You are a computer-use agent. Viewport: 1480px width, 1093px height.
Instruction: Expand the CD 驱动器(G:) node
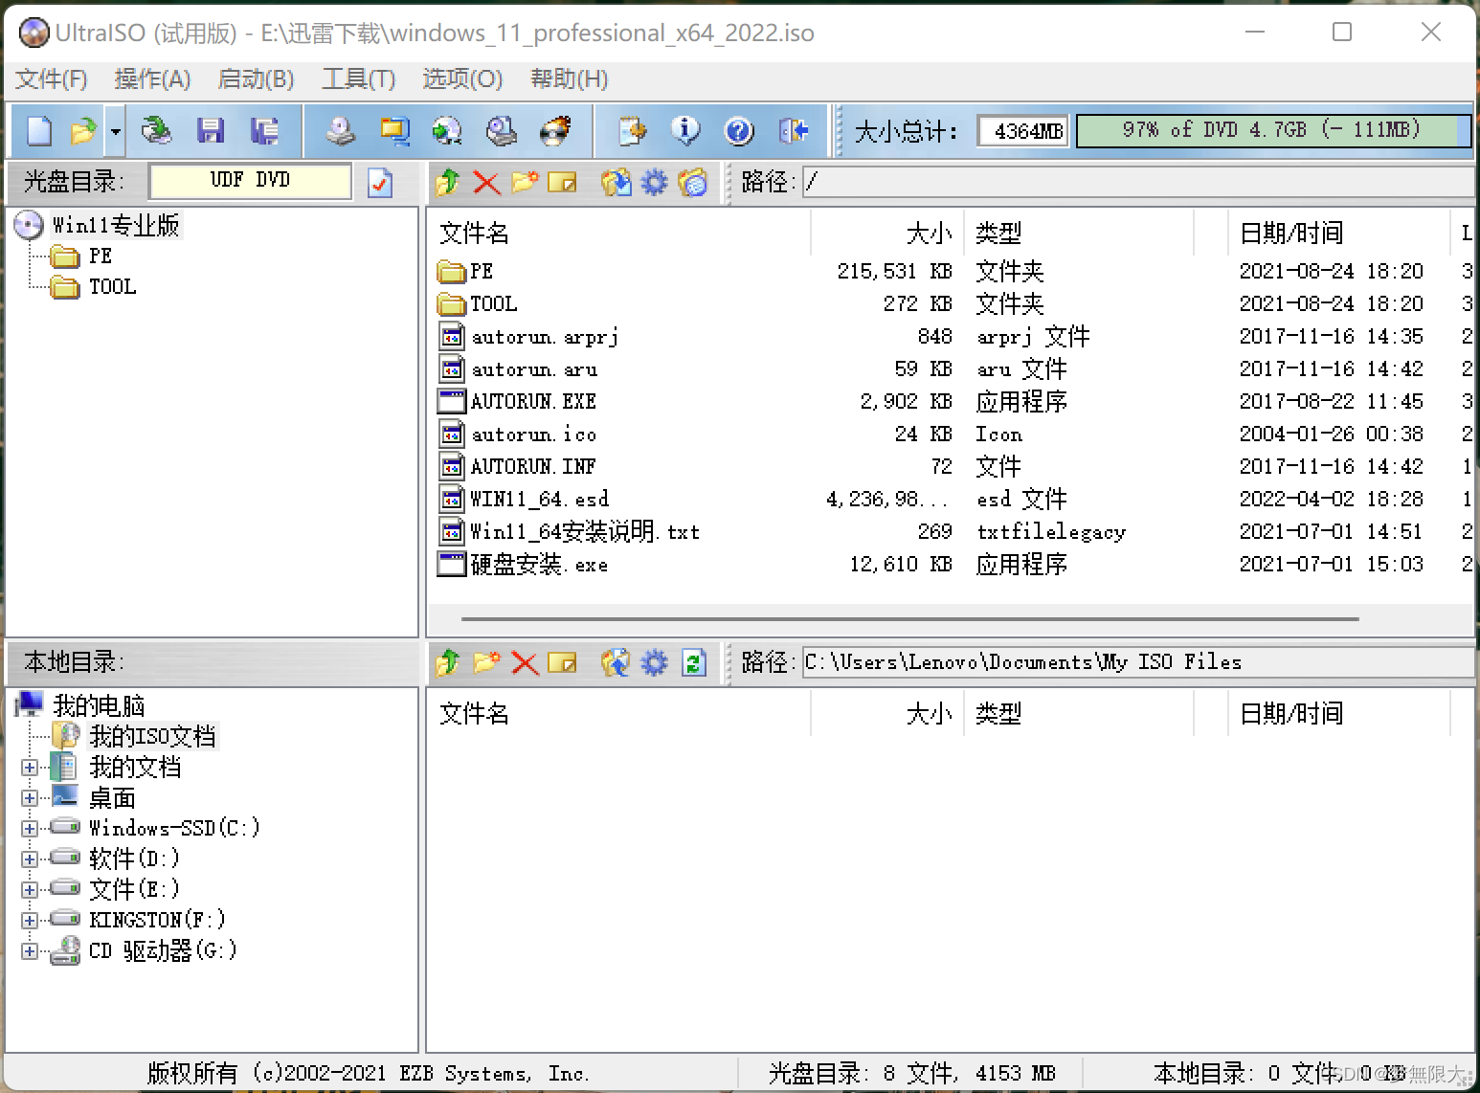(30, 951)
